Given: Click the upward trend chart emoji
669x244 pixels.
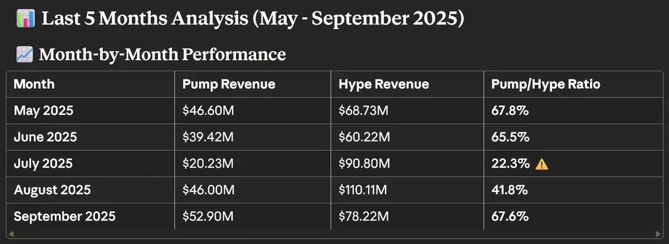Looking at the screenshot, I should [x=24, y=55].
